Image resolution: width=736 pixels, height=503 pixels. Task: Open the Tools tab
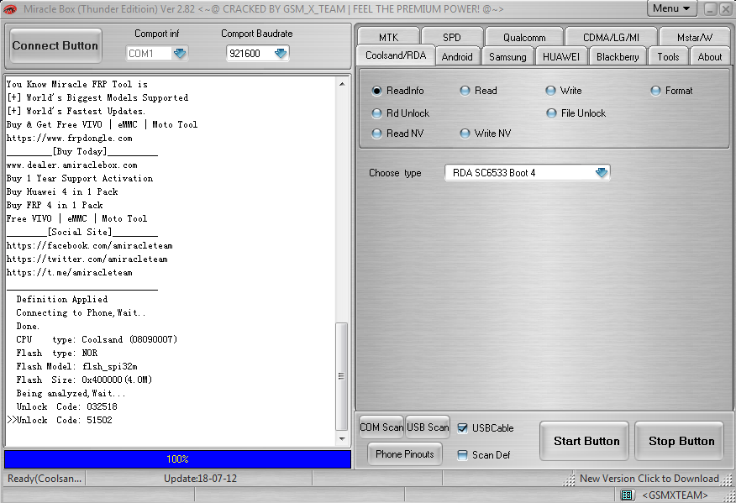pyautogui.click(x=668, y=57)
